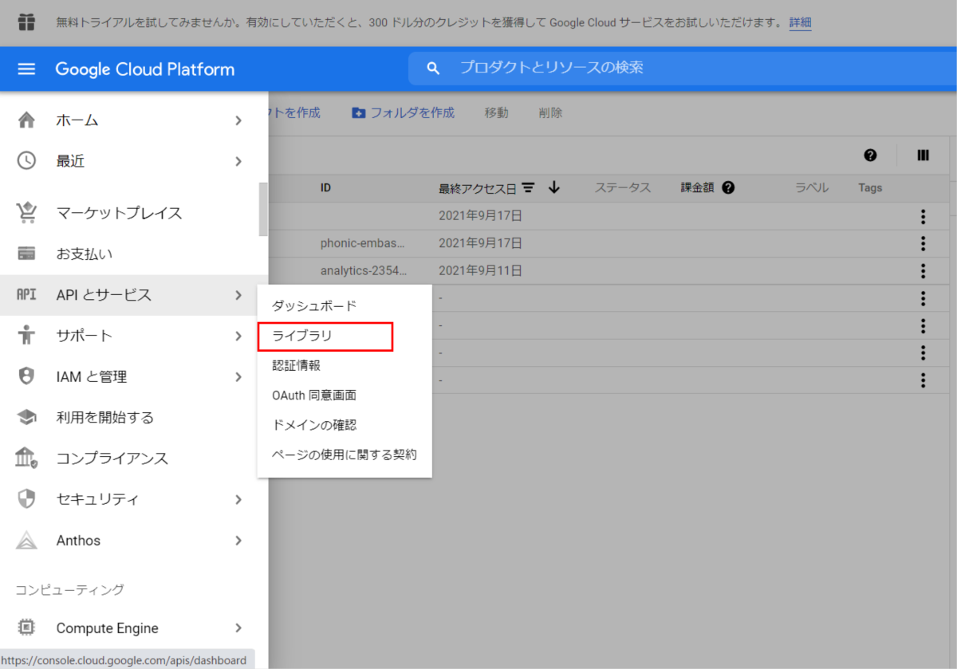The image size is (957, 669).
Task: Click the Compliance building icon
Action: pos(26,458)
